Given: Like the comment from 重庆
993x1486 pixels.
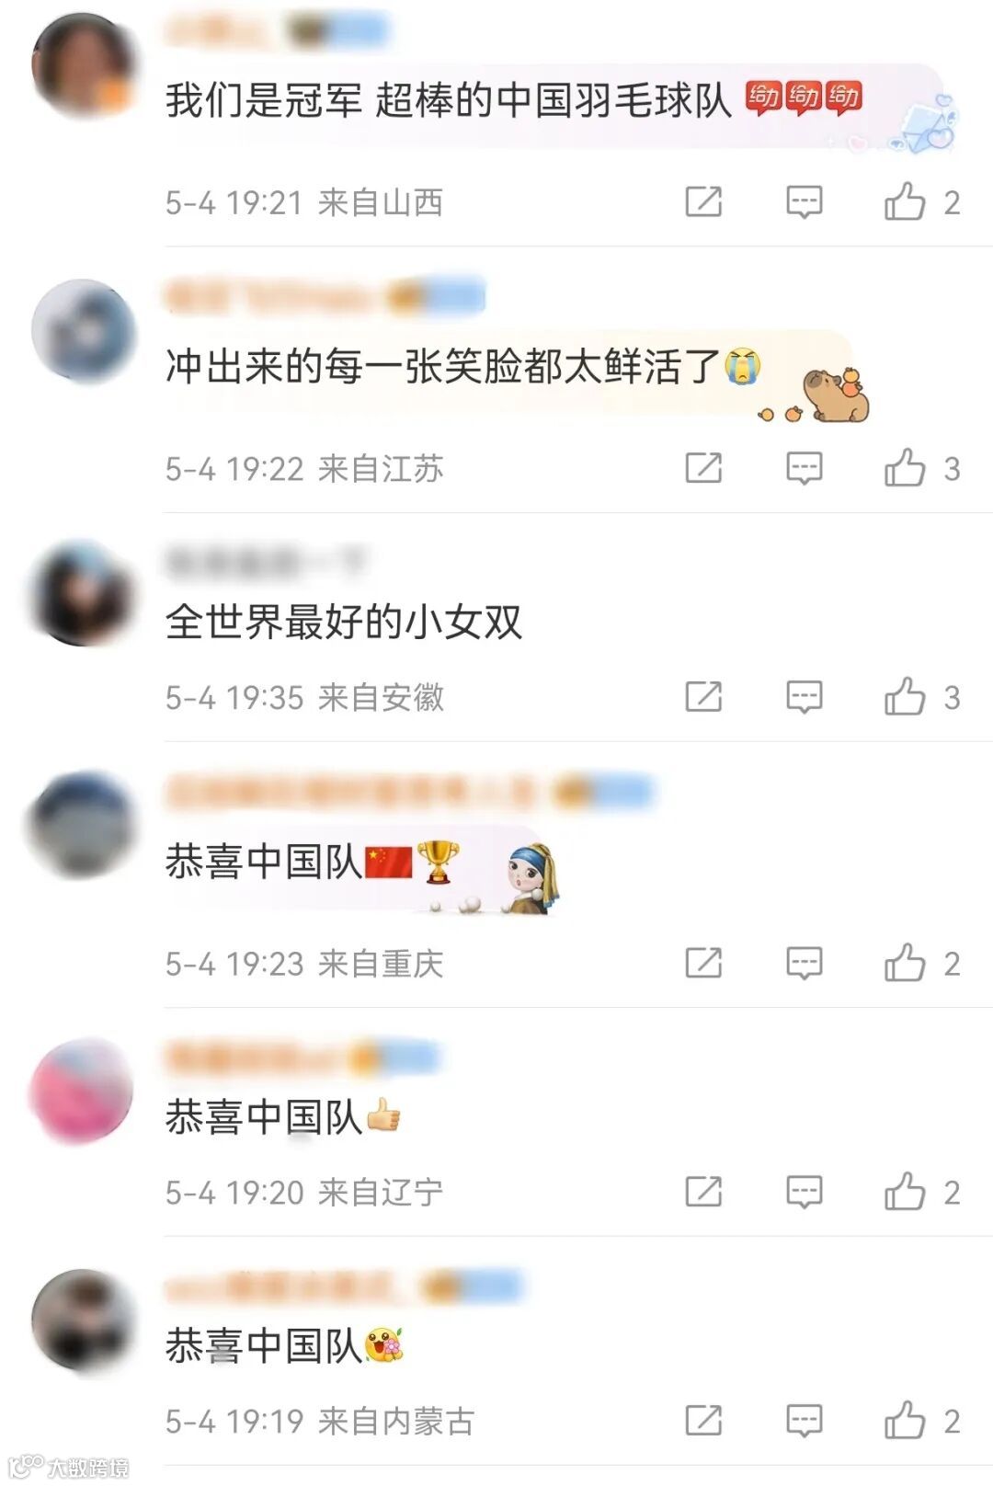Looking at the screenshot, I should tap(905, 963).
